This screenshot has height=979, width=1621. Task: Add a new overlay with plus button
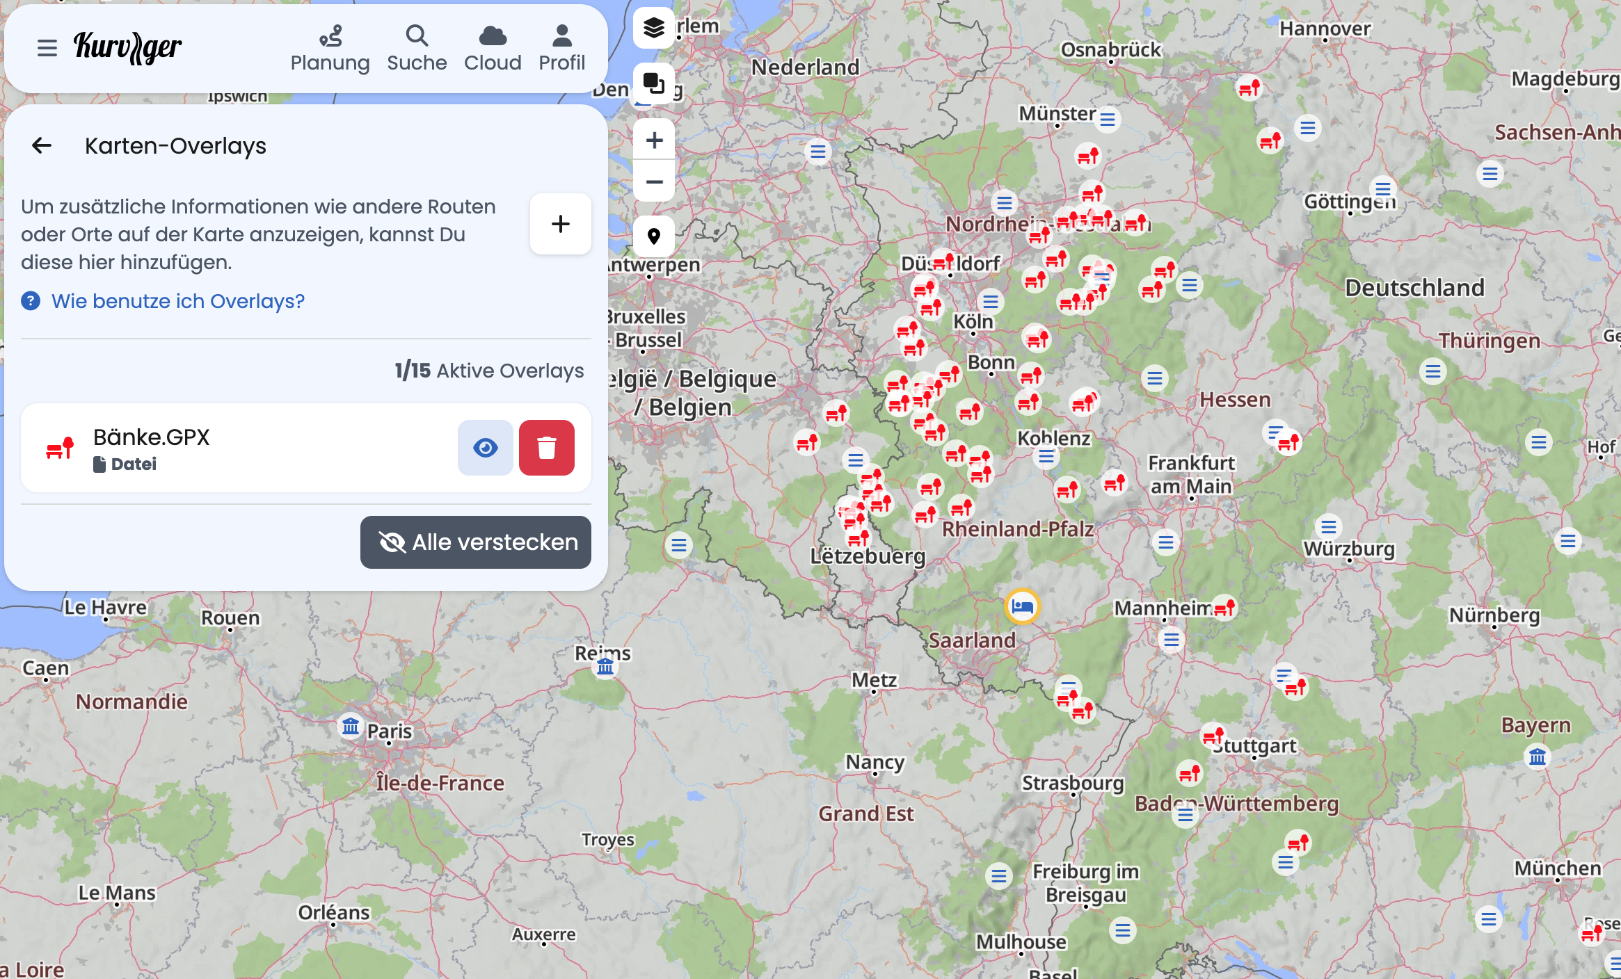point(560,224)
